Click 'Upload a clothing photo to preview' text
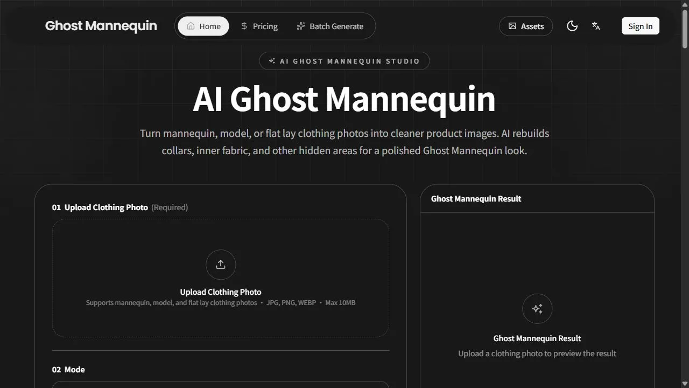This screenshot has width=689, height=388. 537,354
